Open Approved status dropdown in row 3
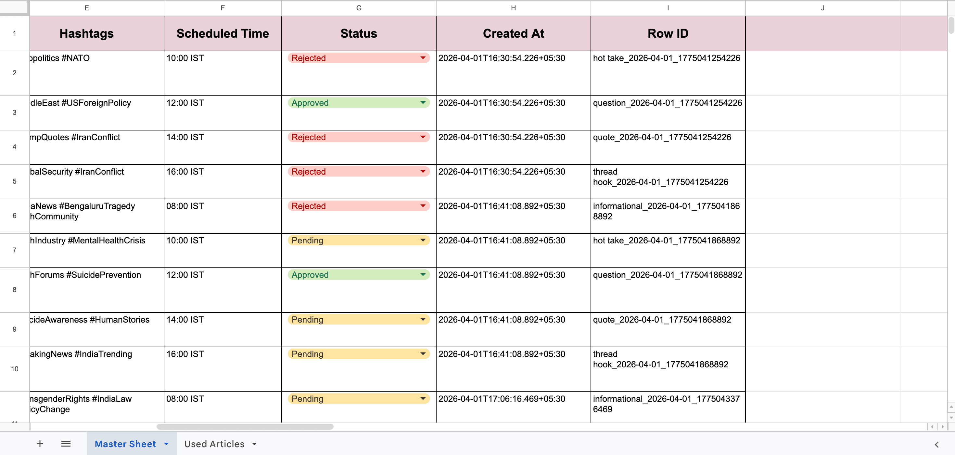Image resolution: width=955 pixels, height=455 pixels. point(423,103)
